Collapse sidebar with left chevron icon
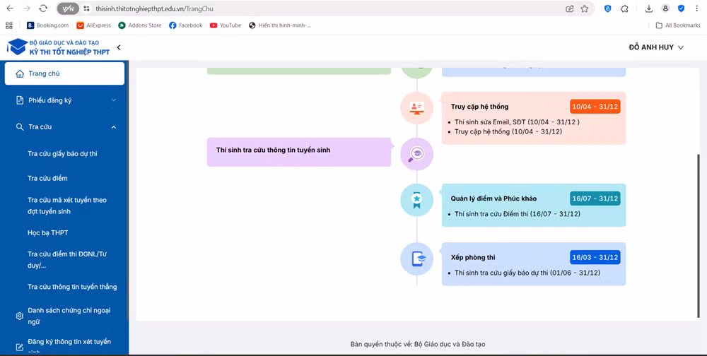Screen dimensions: 707x356 (x=119, y=47)
